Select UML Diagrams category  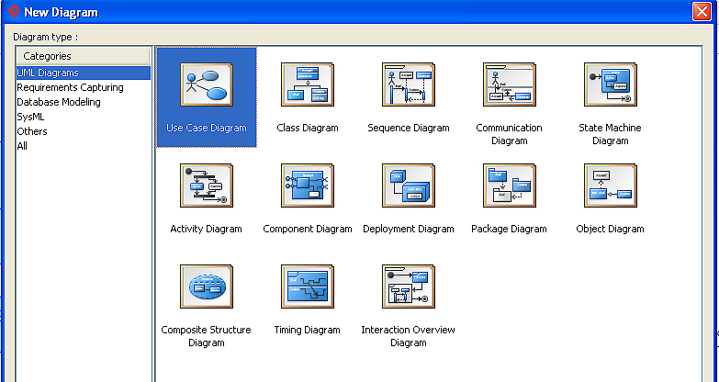[48, 73]
